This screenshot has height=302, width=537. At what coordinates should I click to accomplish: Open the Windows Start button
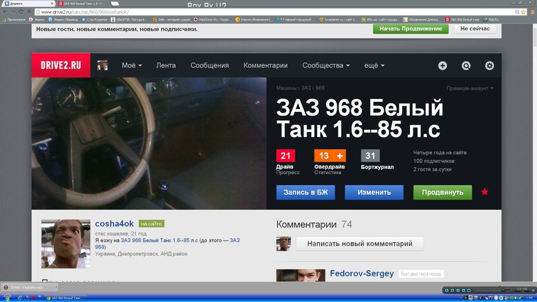[x=7, y=298]
